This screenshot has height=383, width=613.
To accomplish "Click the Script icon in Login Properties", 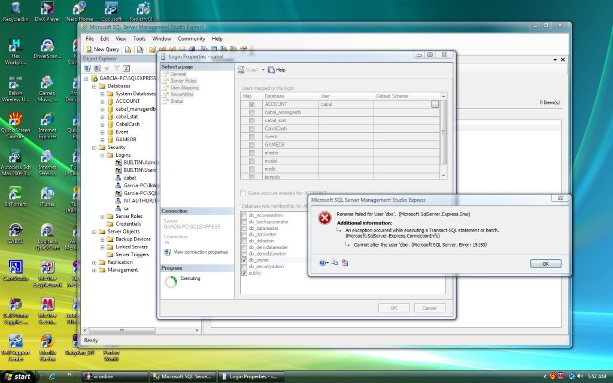I will [x=242, y=69].
